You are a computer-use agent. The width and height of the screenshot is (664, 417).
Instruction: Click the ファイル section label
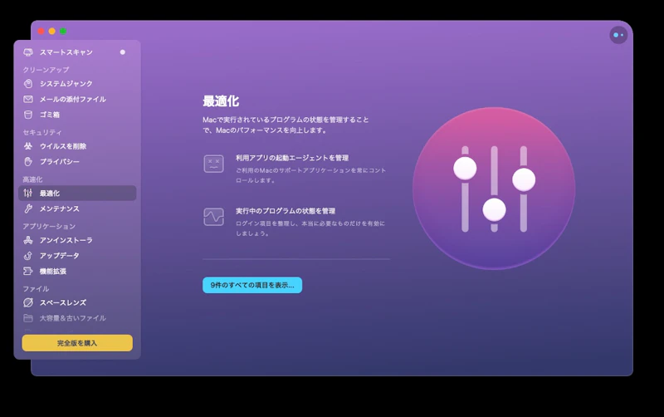pyautogui.click(x=36, y=288)
